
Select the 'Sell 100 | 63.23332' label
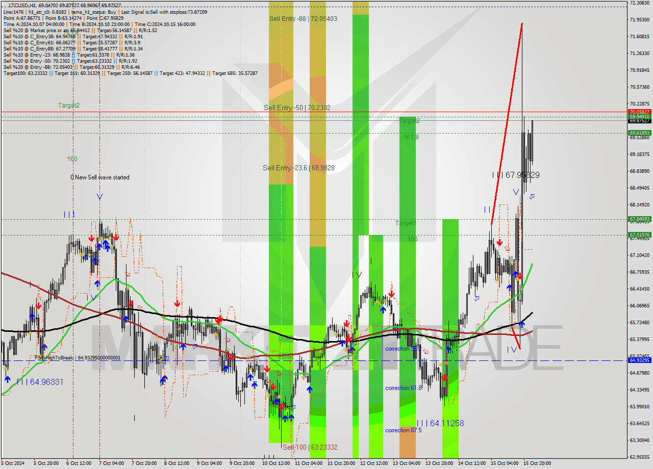(x=310, y=447)
